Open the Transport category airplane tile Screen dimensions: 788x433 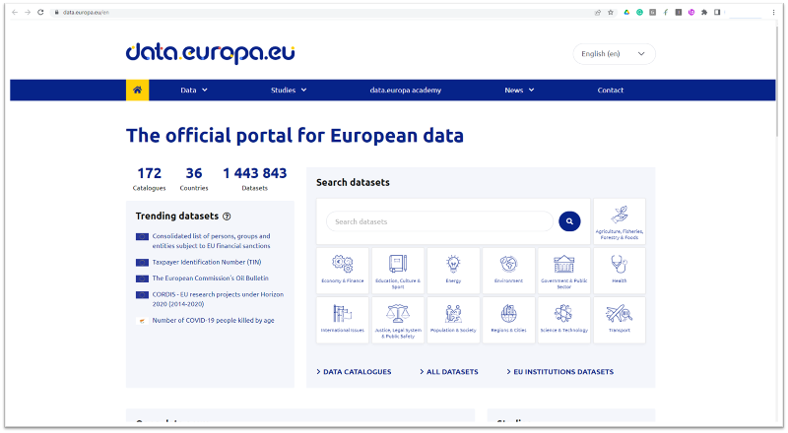620,320
